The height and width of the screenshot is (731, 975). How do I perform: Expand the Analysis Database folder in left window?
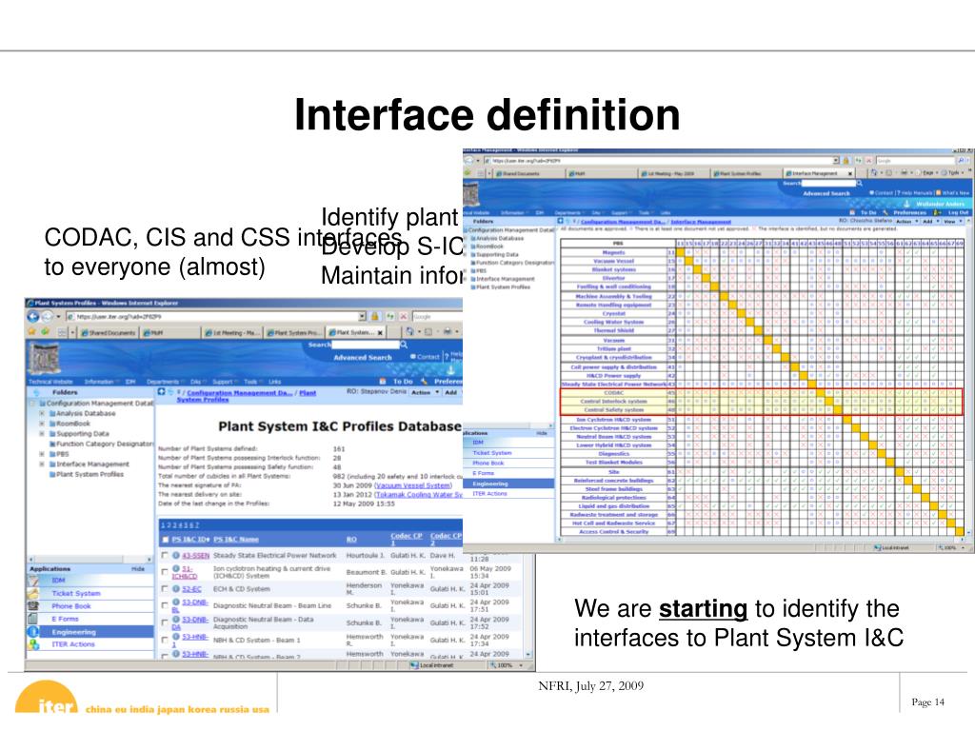42,413
